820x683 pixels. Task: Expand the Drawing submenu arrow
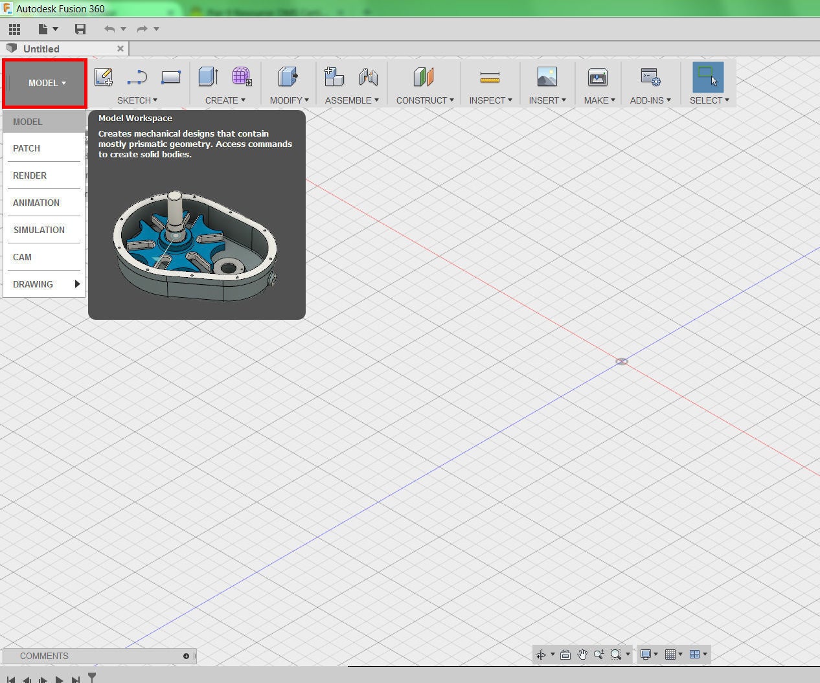click(x=77, y=284)
